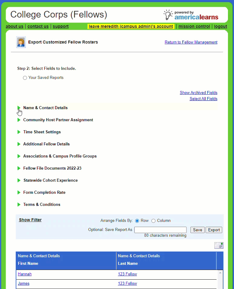
Task: Open the support menu link
Action: tap(60, 27)
